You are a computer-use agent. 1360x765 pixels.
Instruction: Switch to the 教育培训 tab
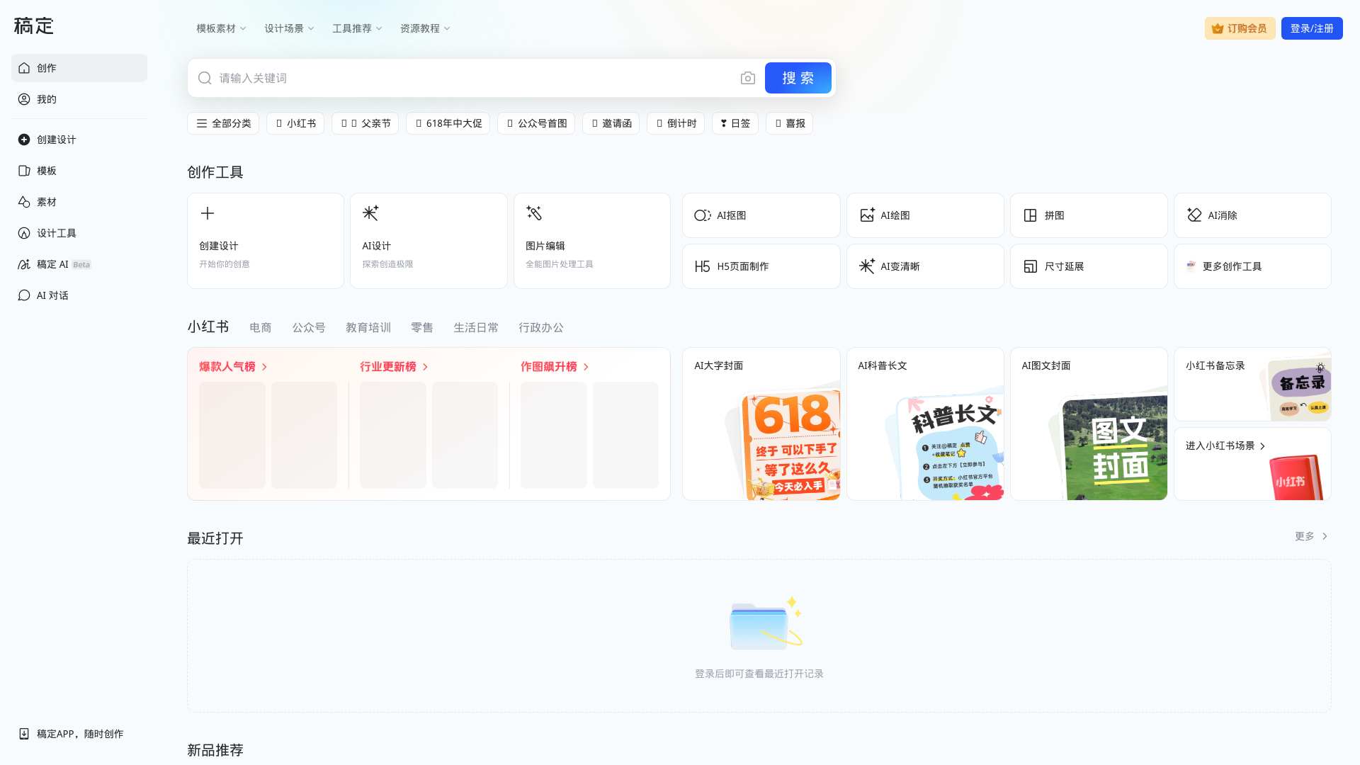[x=368, y=327]
